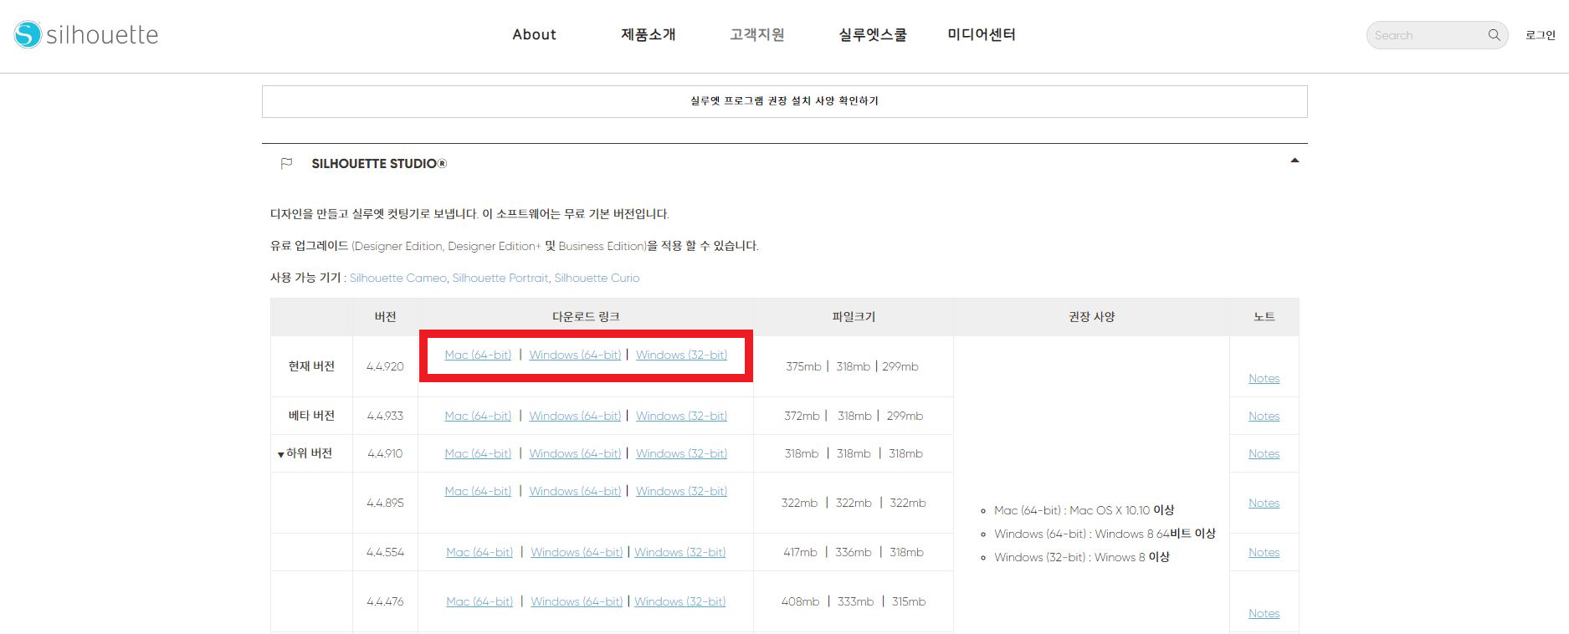This screenshot has height=634, width=1569.
Task: Click the 417mb file size value
Action: tap(799, 552)
